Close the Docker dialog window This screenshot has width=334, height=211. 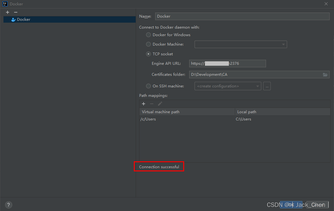coord(326,4)
